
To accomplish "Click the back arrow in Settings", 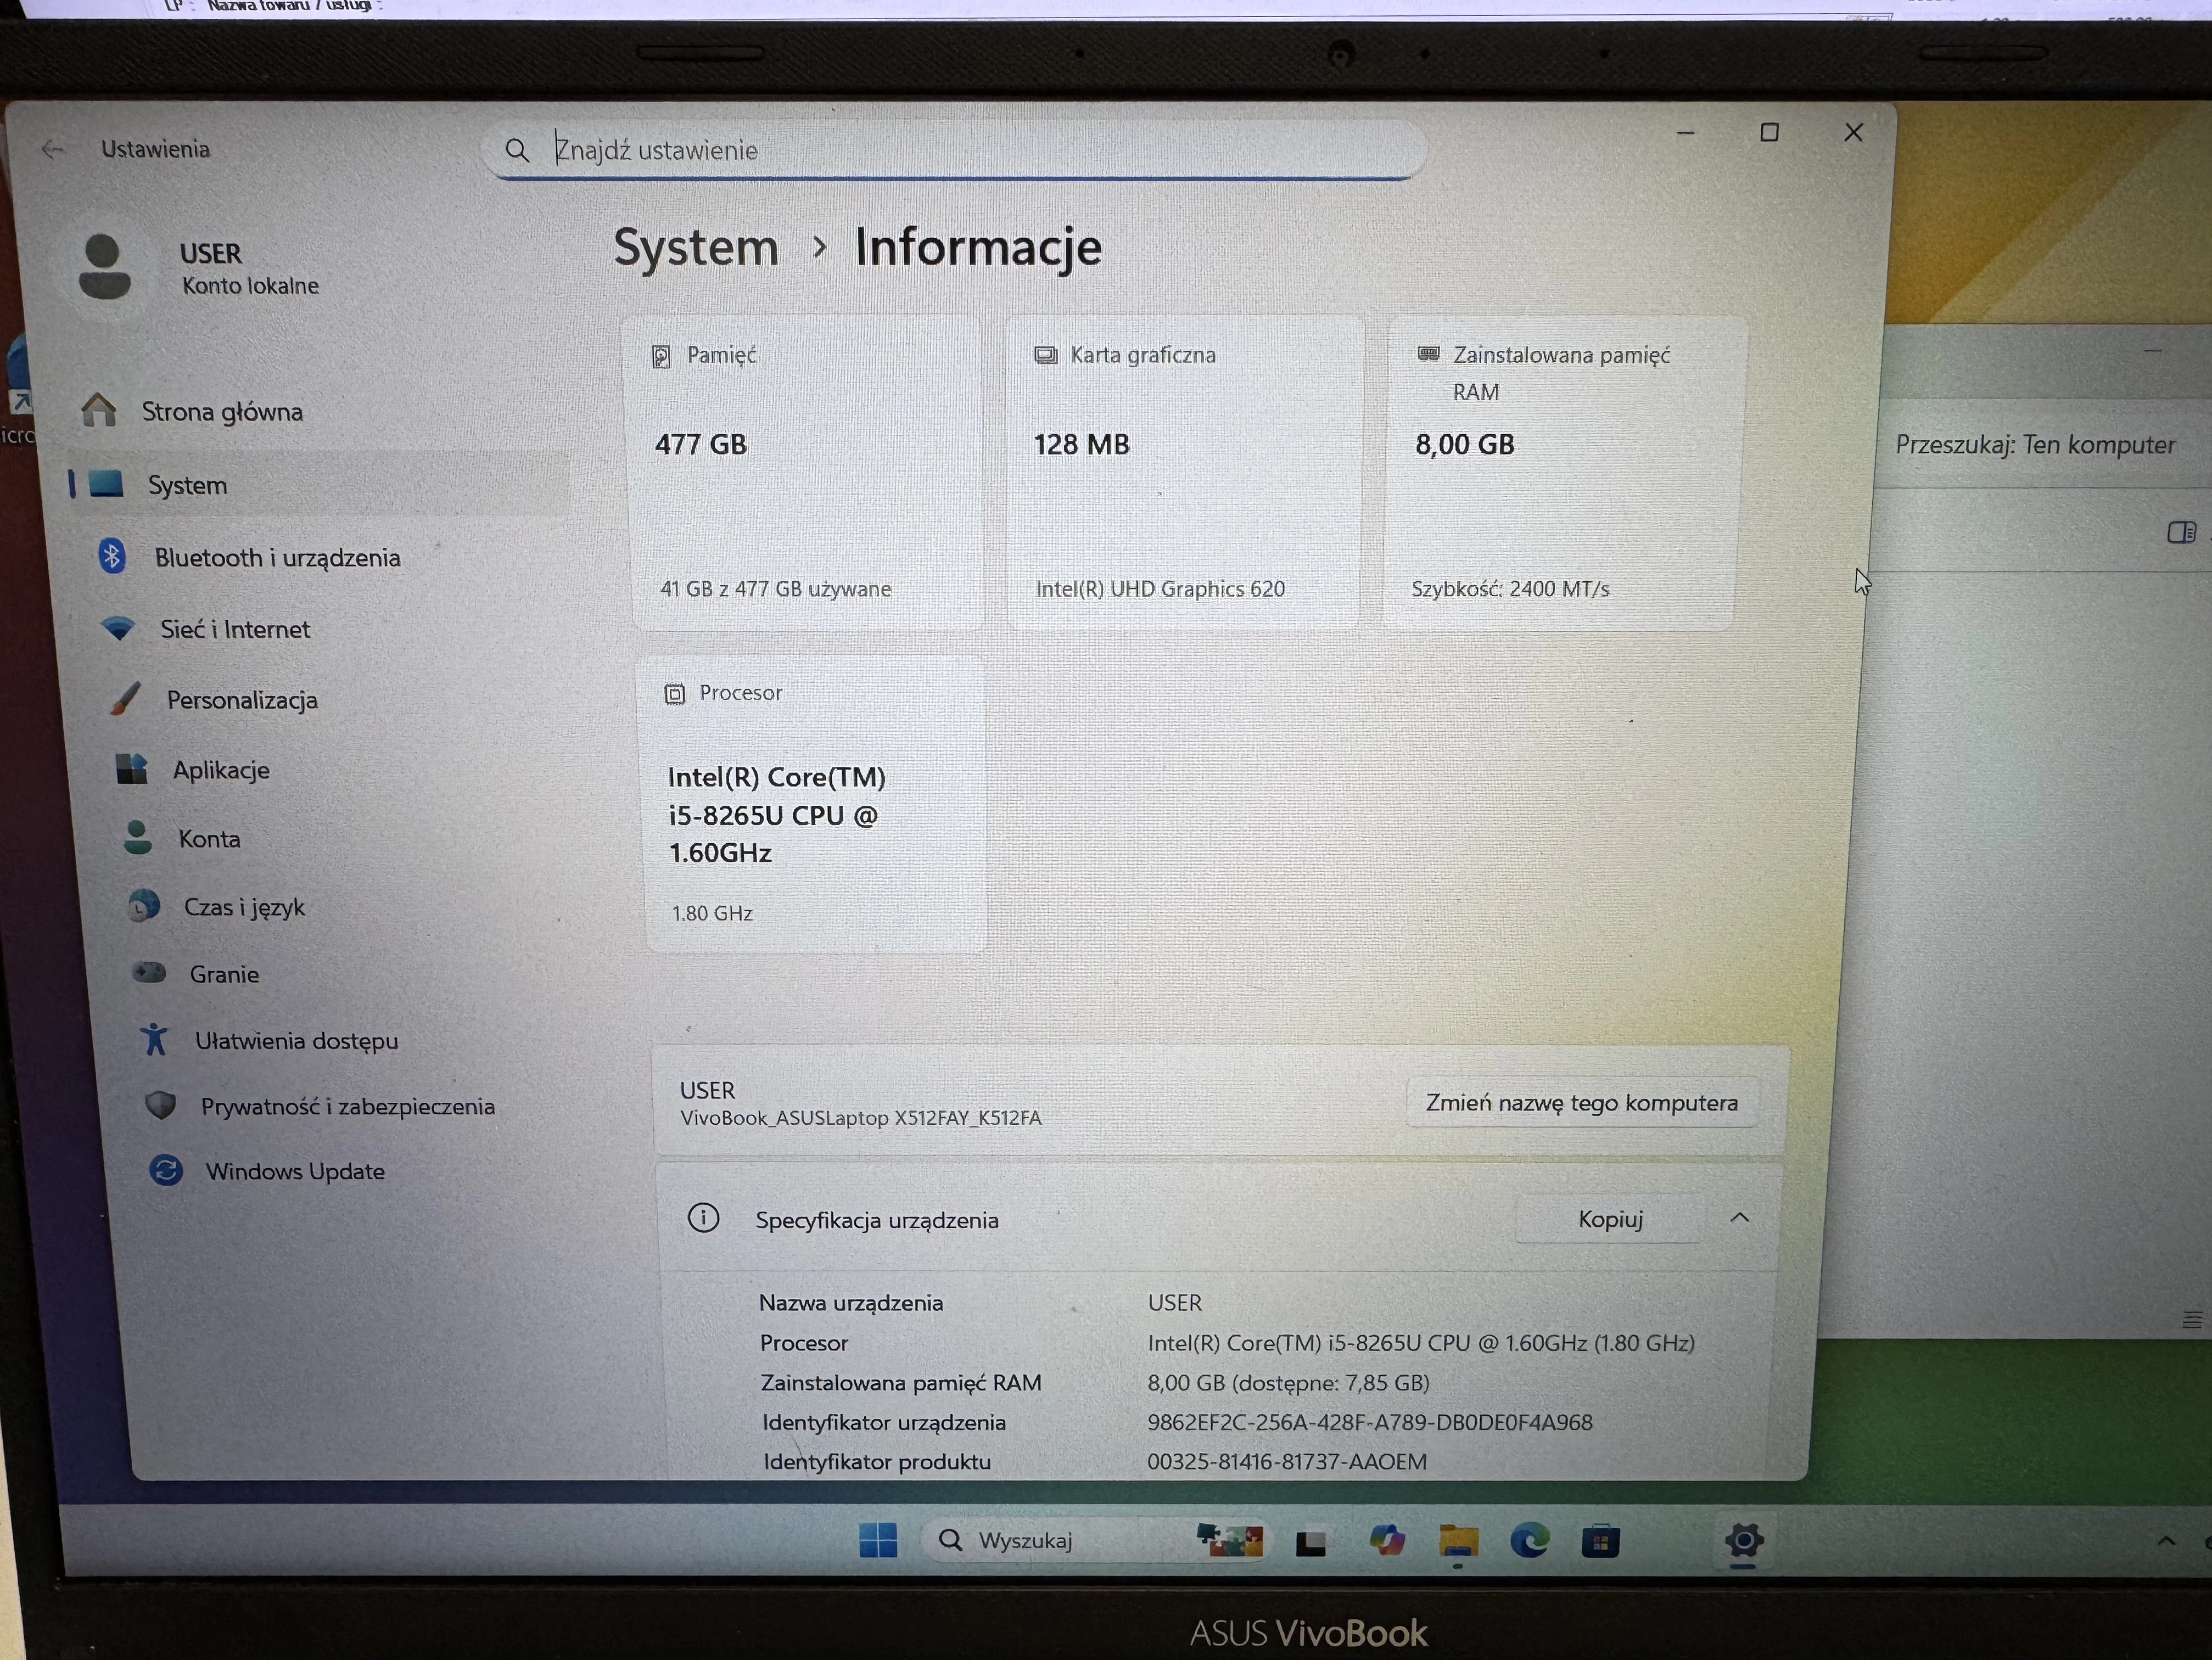I will pos(52,148).
